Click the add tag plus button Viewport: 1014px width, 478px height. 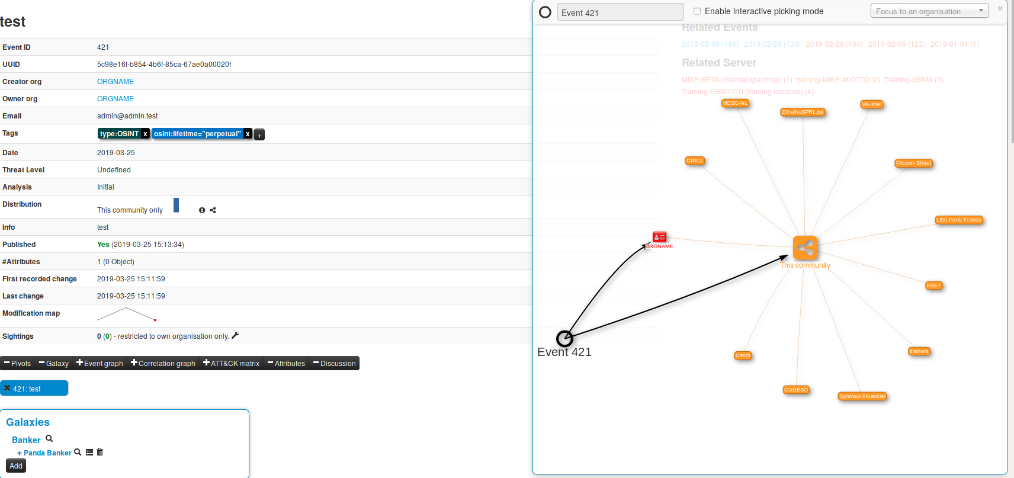click(x=259, y=135)
